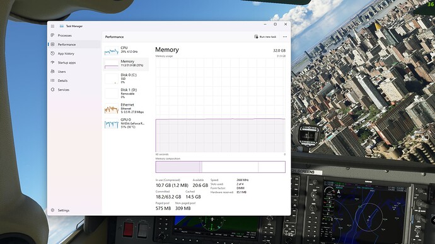
Task: Open the more options ellipsis menu
Action: tap(285, 37)
